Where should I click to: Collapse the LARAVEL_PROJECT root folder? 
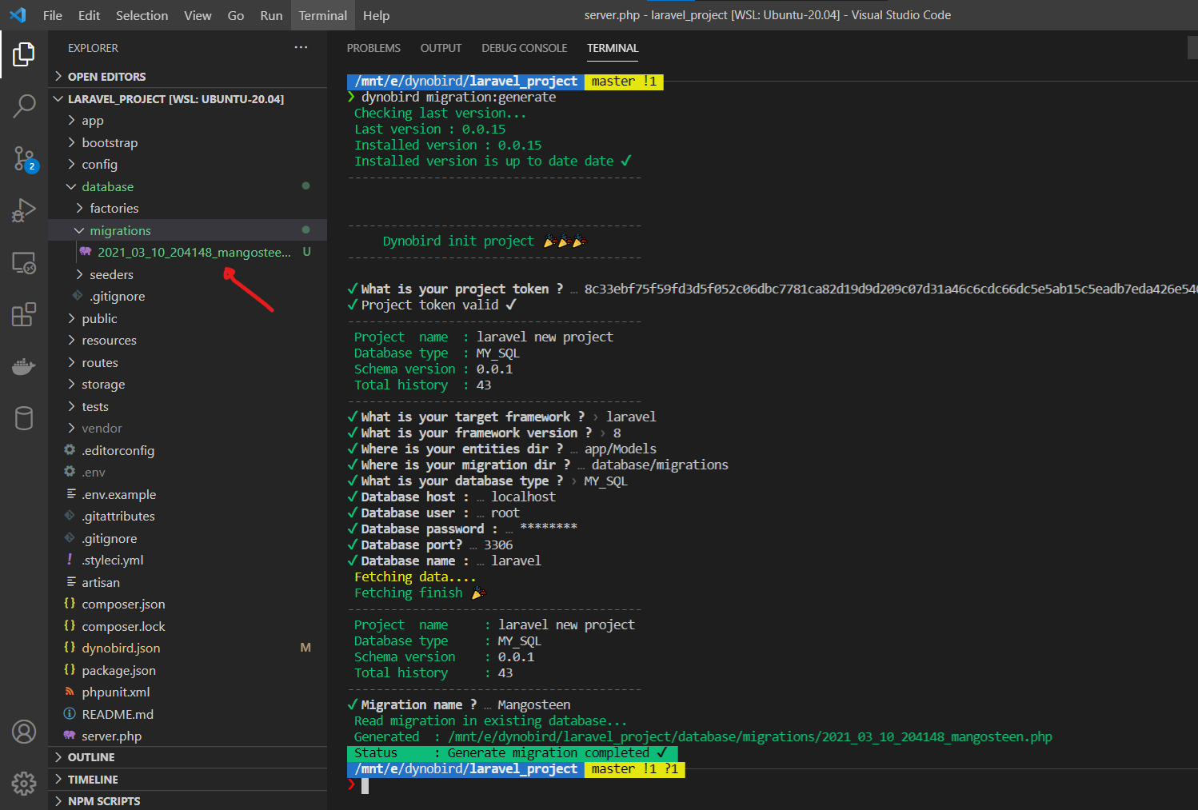click(x=187, y=99)
